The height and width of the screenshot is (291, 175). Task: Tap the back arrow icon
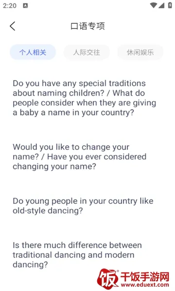point(13,26)
